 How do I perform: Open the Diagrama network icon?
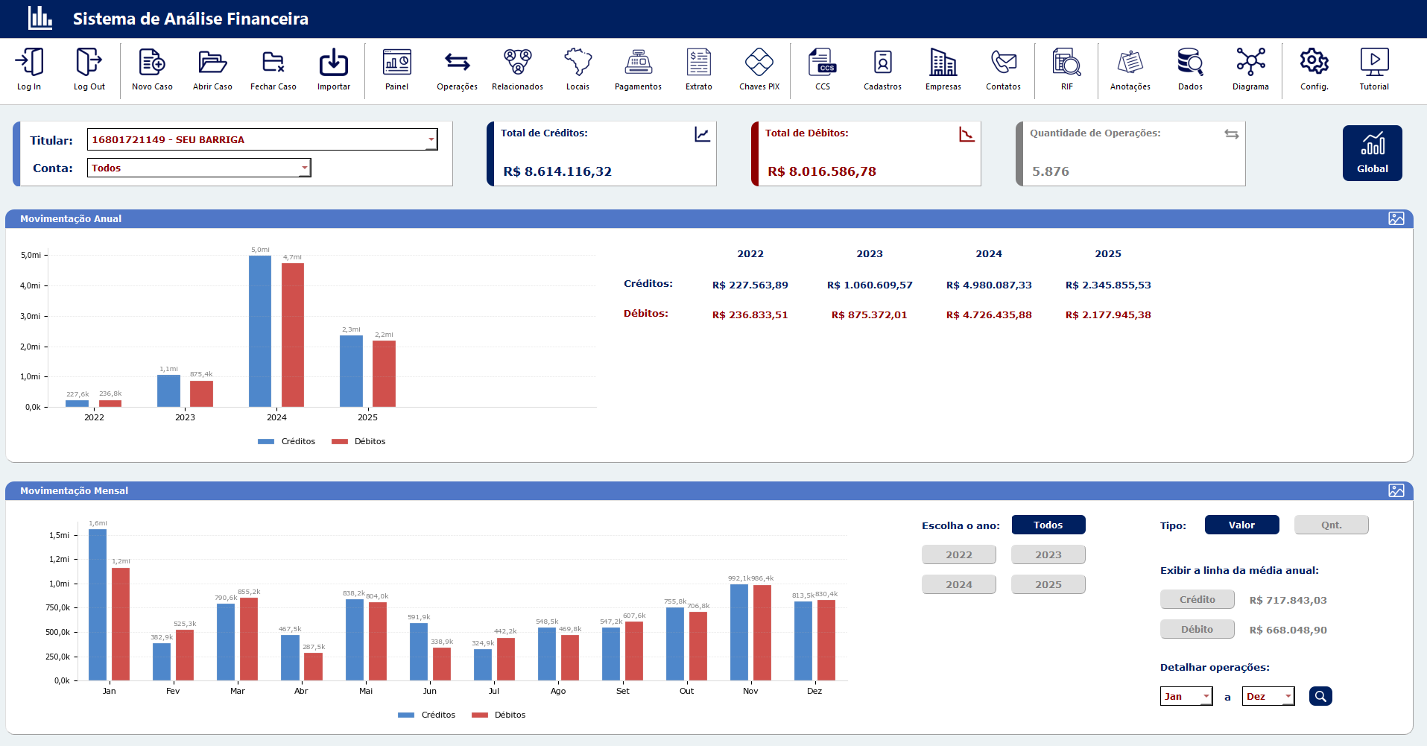pyautogui.click(x=1250, y=63)
